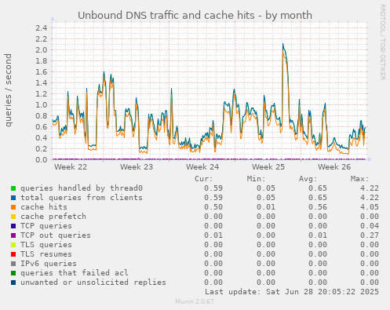Screen dimensions: 390x310
Task: Click the 'Min:' column header
Action: pos(256,179)
